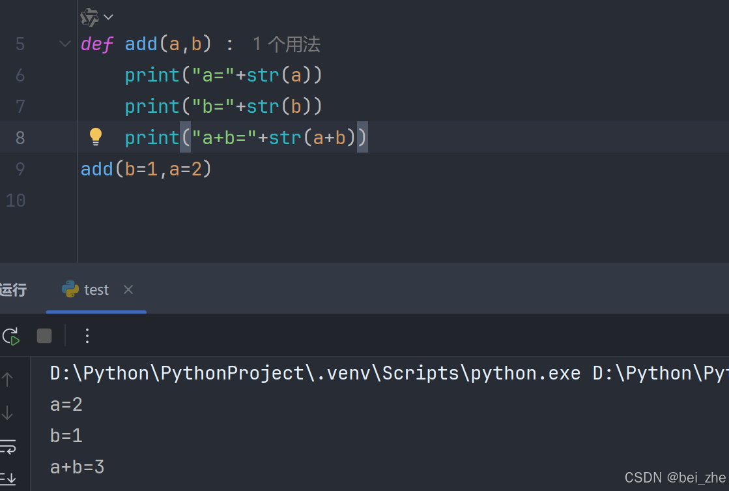
Task: Place cursor on the add(b=1,a=2) call
Action: (x=145, y=169)
